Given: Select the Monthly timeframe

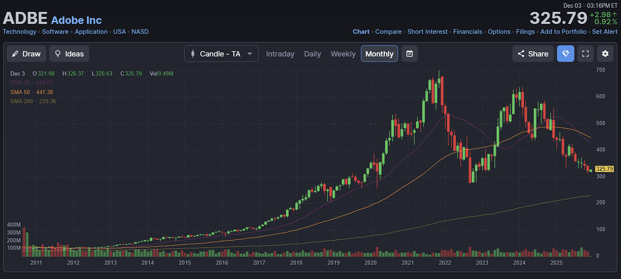Looking at the screenshot, I should tap(380, 54).
